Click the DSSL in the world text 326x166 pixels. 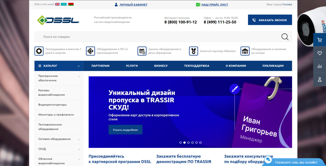(x=44, y=4)
